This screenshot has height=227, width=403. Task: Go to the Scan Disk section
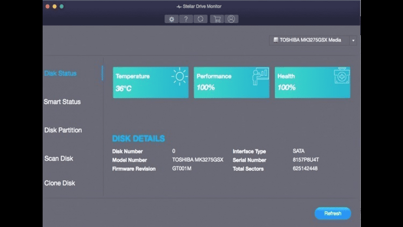click(59, 158)
